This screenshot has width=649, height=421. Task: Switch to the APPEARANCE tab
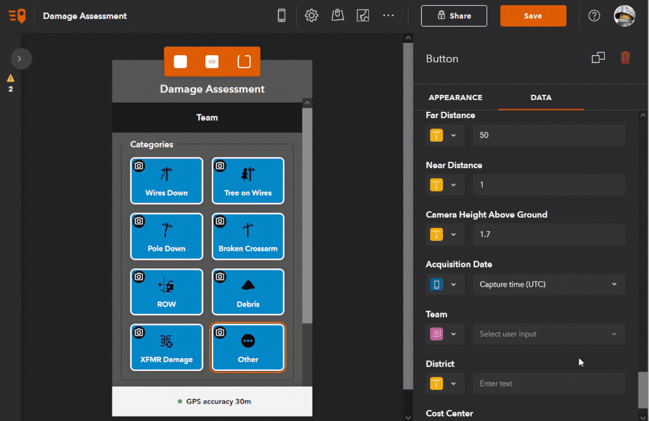coord(455,97)
